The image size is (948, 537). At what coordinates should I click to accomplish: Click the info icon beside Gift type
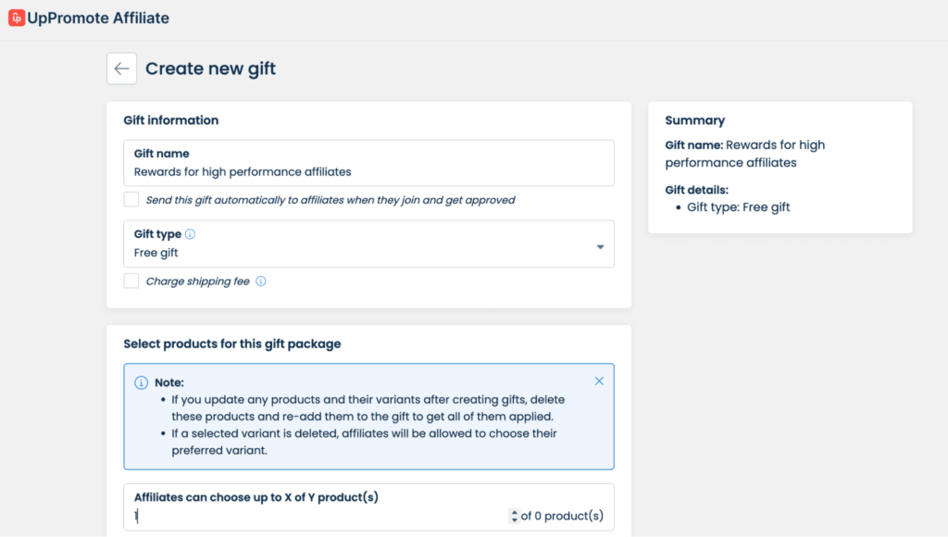190,235
